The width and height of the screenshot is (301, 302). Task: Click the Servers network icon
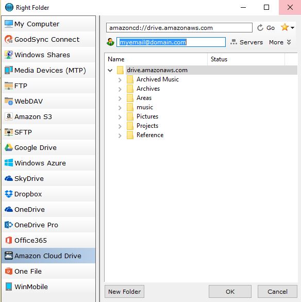click(x=233, y=42)
